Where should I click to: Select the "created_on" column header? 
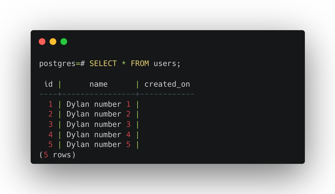(x=167, y=84)
